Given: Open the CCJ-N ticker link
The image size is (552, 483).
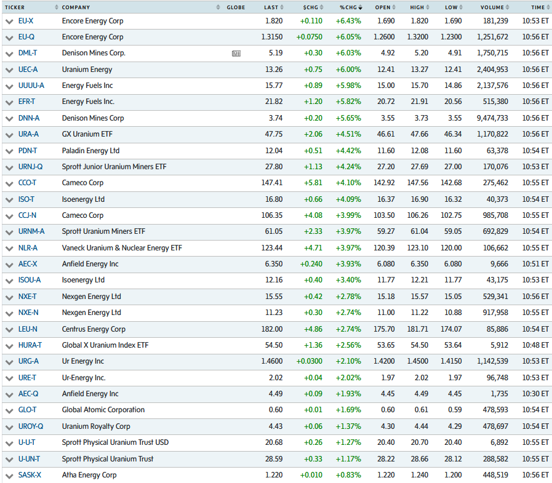Looking at the screenshot, I should 27,215.
